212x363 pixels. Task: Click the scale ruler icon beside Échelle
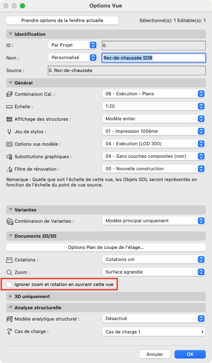(x=9, y=107)
